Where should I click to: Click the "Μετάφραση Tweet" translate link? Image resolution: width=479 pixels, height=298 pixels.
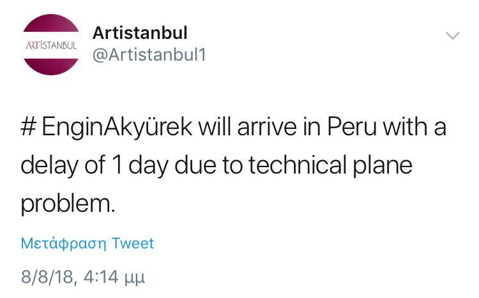(x=87, y=243)
